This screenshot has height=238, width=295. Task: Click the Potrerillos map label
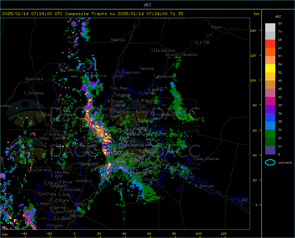tap(60, 135)
